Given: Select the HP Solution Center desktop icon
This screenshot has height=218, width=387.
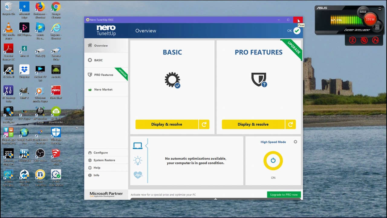Looking at the screenshot, I should [x=40, y=115].
